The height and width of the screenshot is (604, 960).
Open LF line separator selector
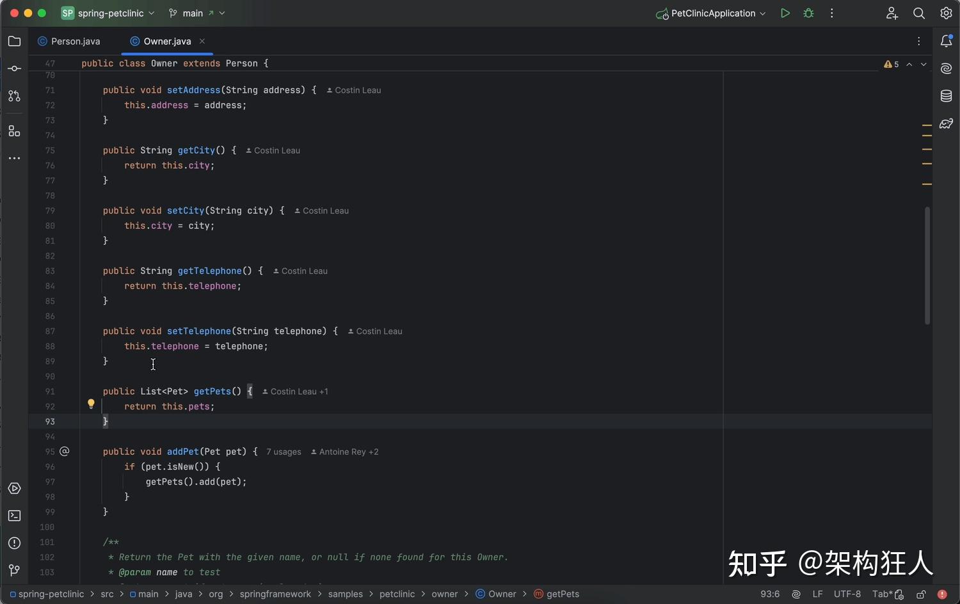[817, 594]
